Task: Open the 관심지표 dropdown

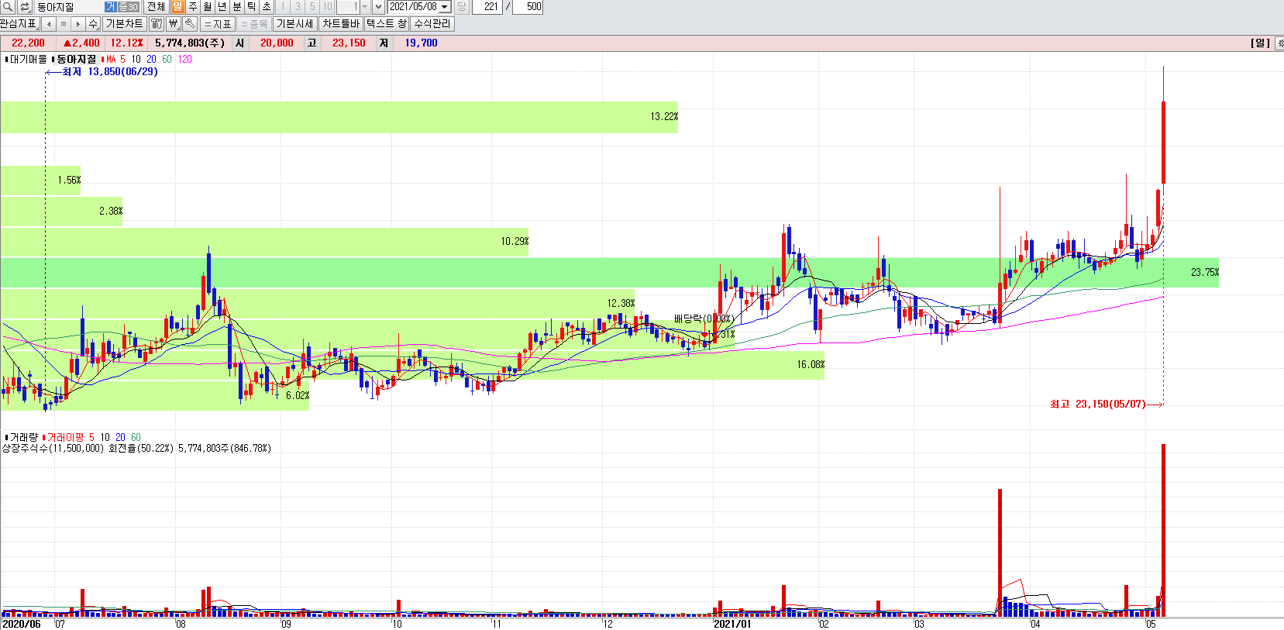Action: point(19,24)
